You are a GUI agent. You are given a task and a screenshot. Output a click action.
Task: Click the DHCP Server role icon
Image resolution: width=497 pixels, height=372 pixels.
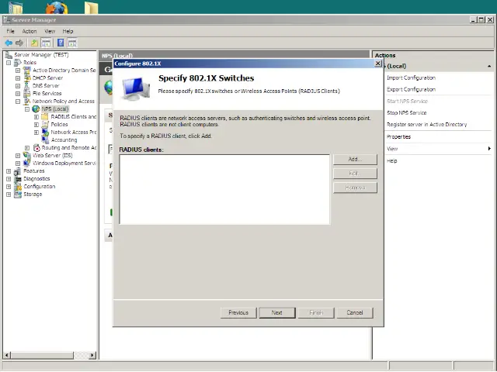click(27, 77)
